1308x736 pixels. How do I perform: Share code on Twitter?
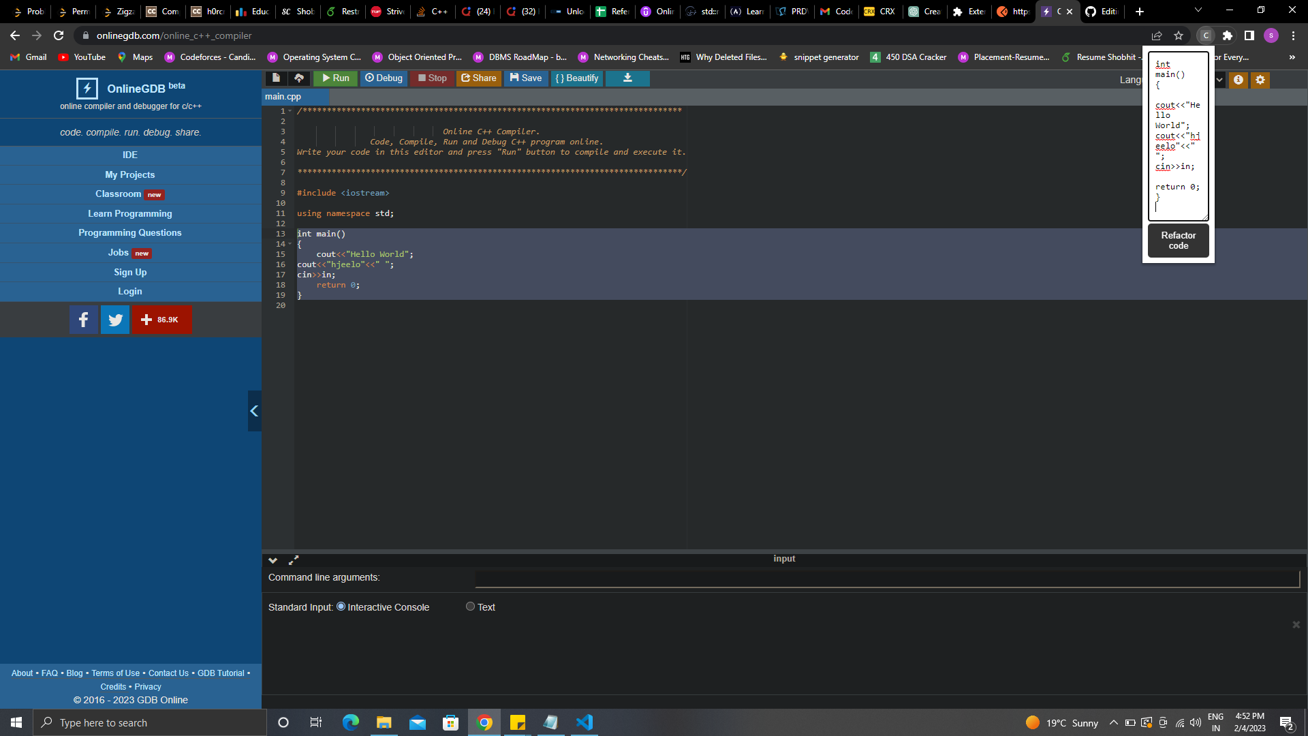114,319
